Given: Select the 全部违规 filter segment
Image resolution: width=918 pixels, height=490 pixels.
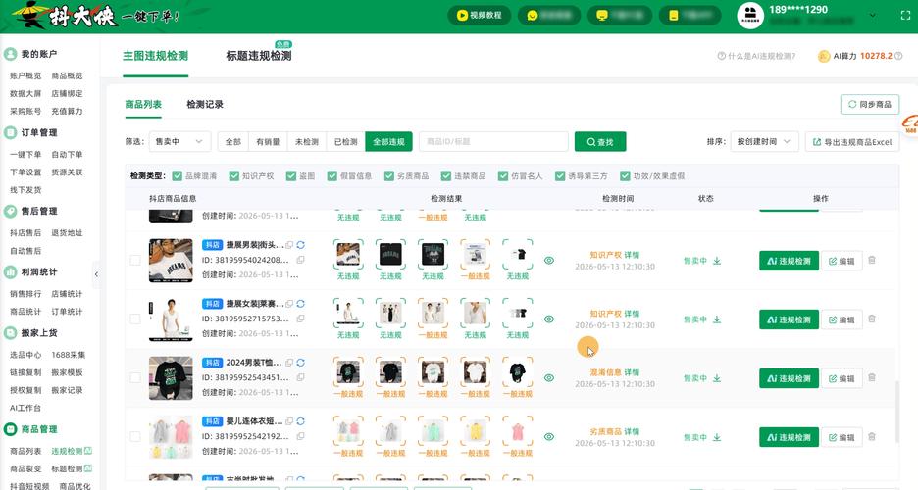Looking at the screenshot, I should click(388, 141).
